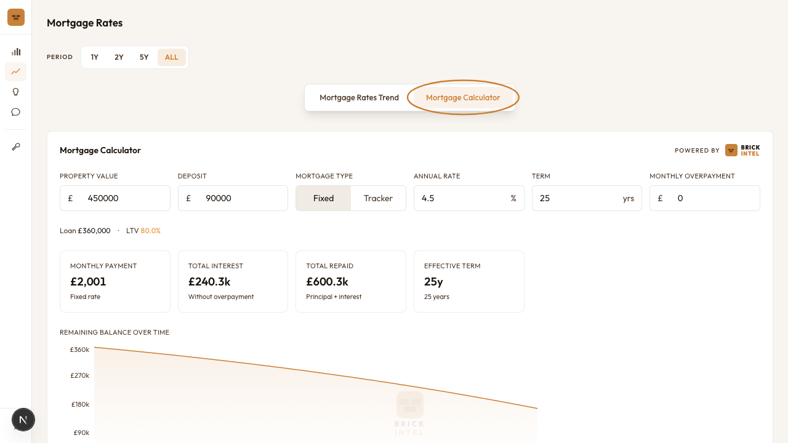Click the N avatar at bottom-left
This screenshot has width=788, height=443.
pos(23,420)
